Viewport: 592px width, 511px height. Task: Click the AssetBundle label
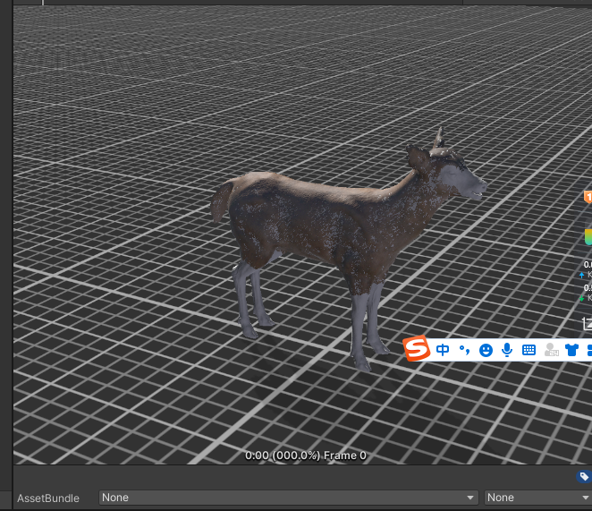pyautogui.click(x=48, y=498)
